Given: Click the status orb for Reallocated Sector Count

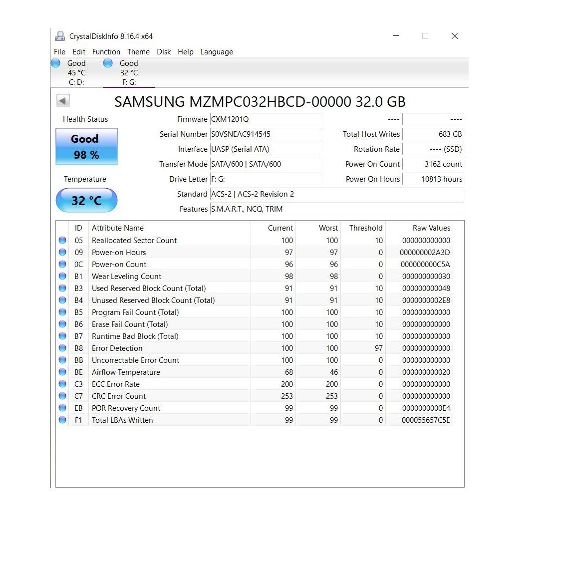Looking at the screenshot, I should (x=62, y=240).
